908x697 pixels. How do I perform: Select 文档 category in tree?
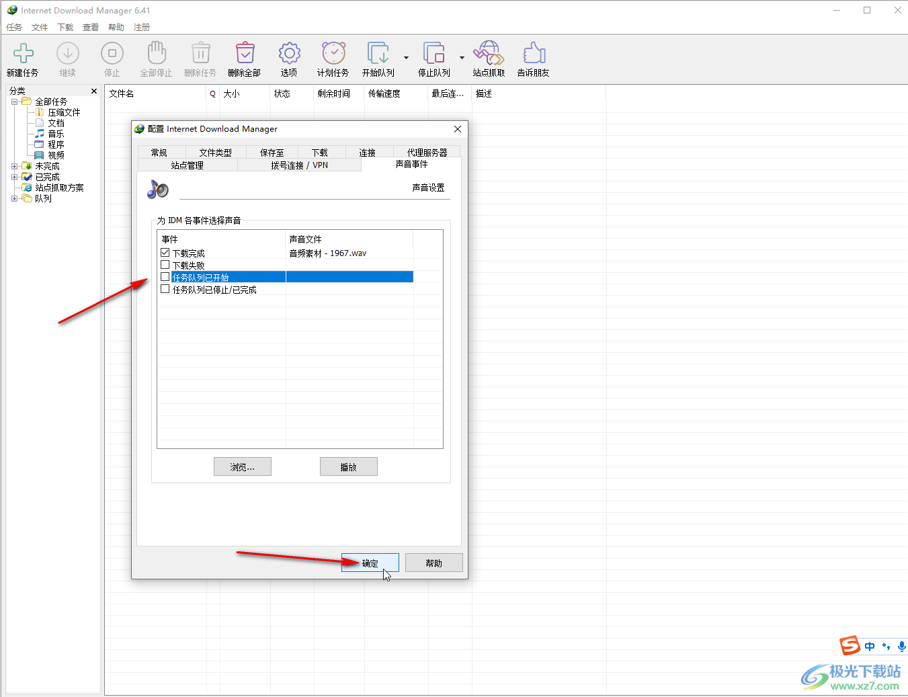coord(56,123)
